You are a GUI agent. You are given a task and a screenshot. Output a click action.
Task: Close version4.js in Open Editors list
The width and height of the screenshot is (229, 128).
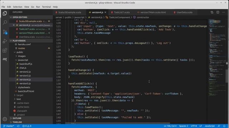click(x=14, y=25)
